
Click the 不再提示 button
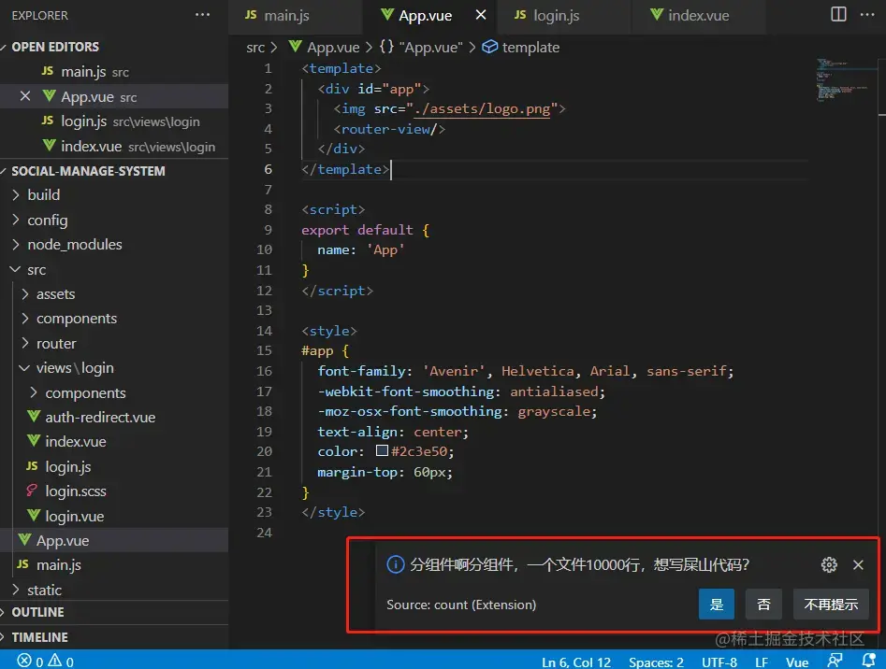831,605
